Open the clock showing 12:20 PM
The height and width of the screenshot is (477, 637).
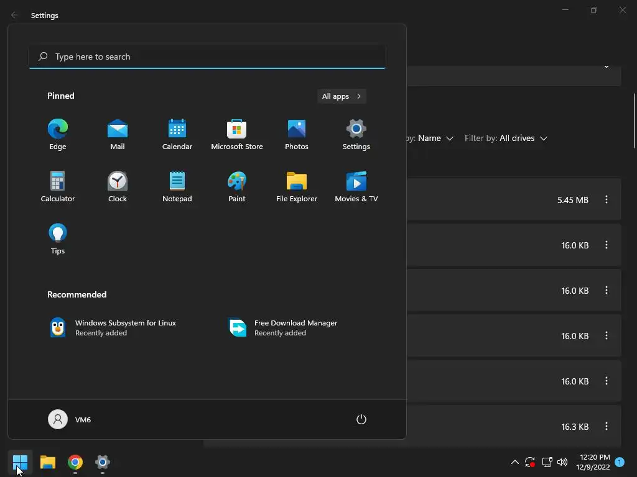click(593, 462)
